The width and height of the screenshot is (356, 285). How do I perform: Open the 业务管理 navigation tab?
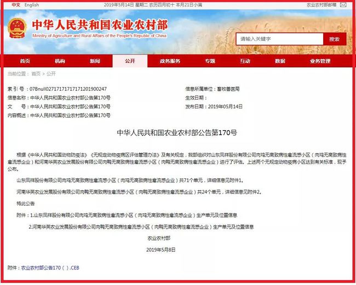320,61
